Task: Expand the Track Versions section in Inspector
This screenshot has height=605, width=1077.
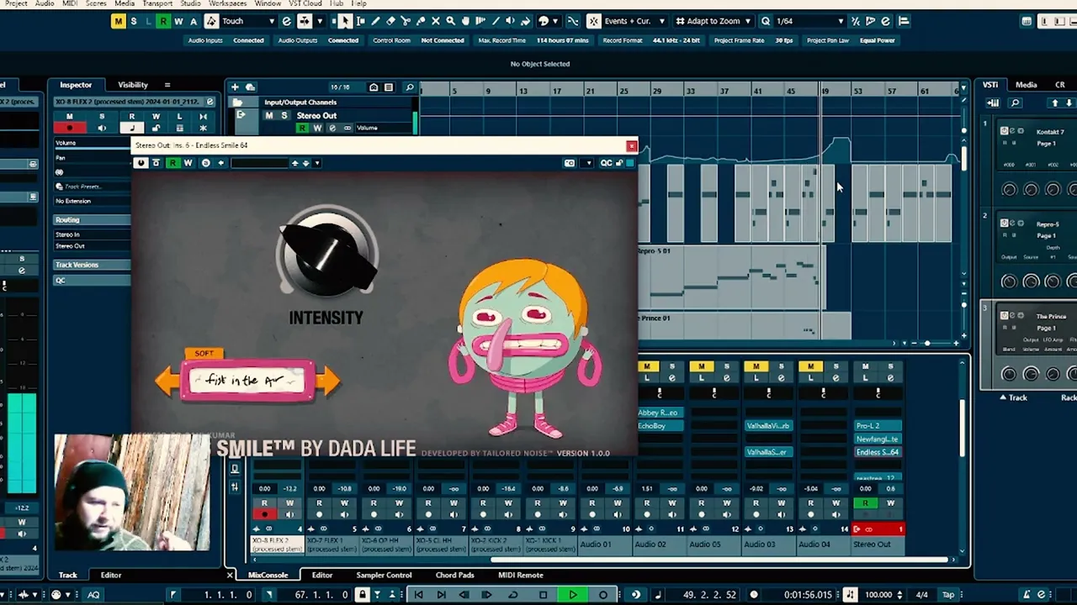Action: tap(92, 265)
